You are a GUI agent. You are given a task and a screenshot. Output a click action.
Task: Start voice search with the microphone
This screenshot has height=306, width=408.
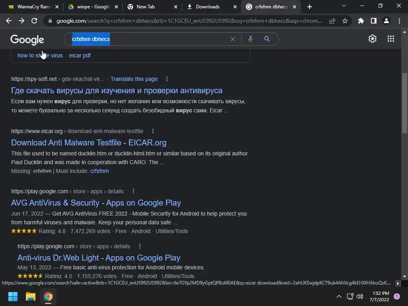[250, 39]
